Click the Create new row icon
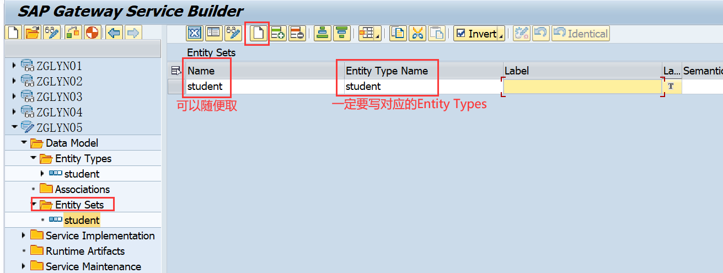The height and width of the screenshot is (273, 723). (x=258, y=34)
